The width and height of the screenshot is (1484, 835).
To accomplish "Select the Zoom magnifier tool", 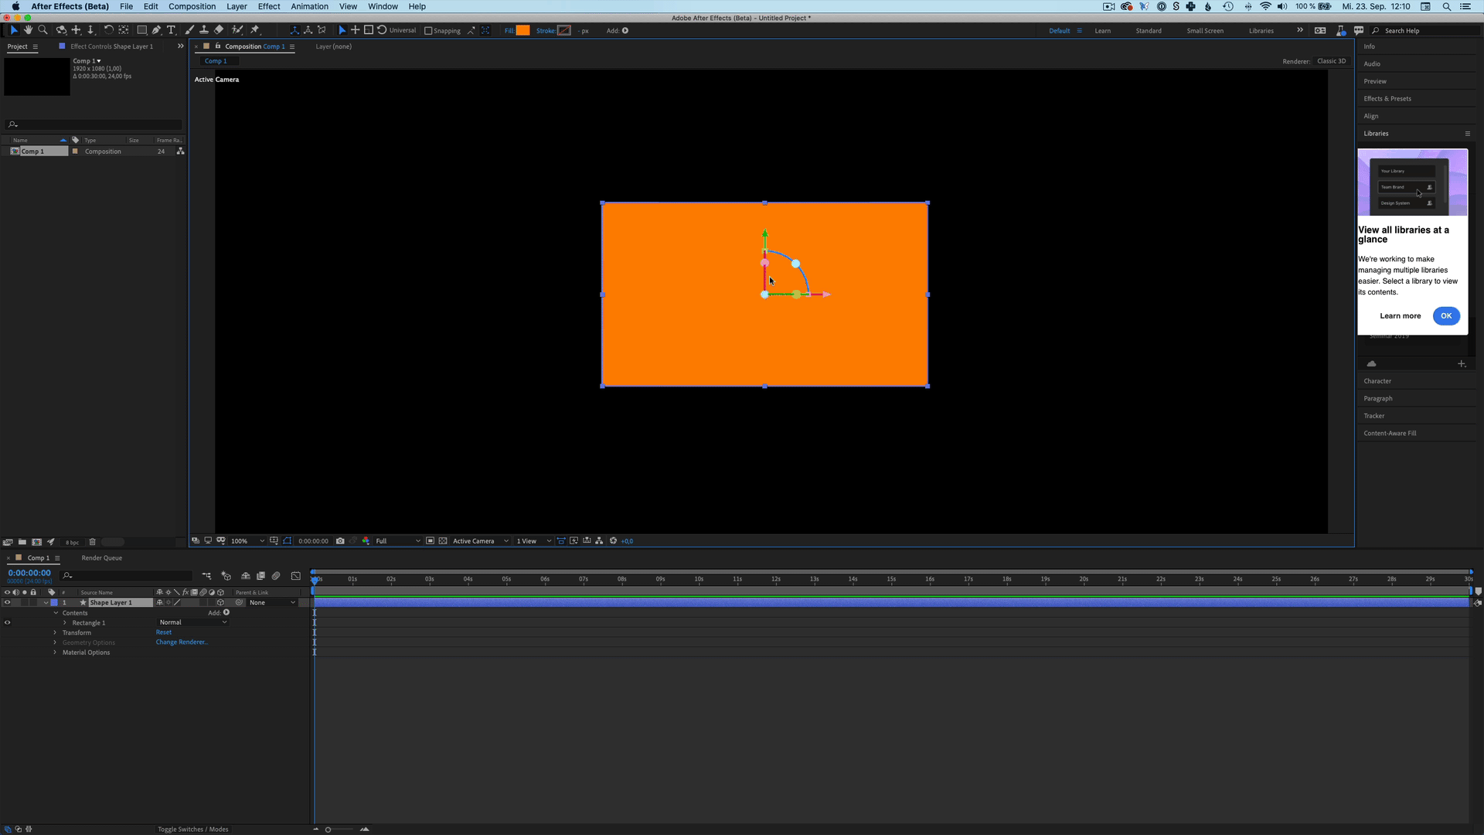I will click(43, 30).
